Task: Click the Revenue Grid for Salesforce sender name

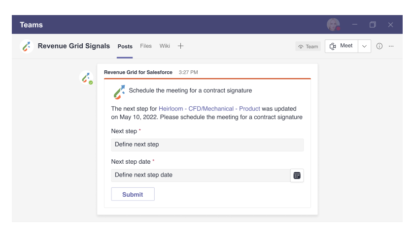Action: coord(138,72)
